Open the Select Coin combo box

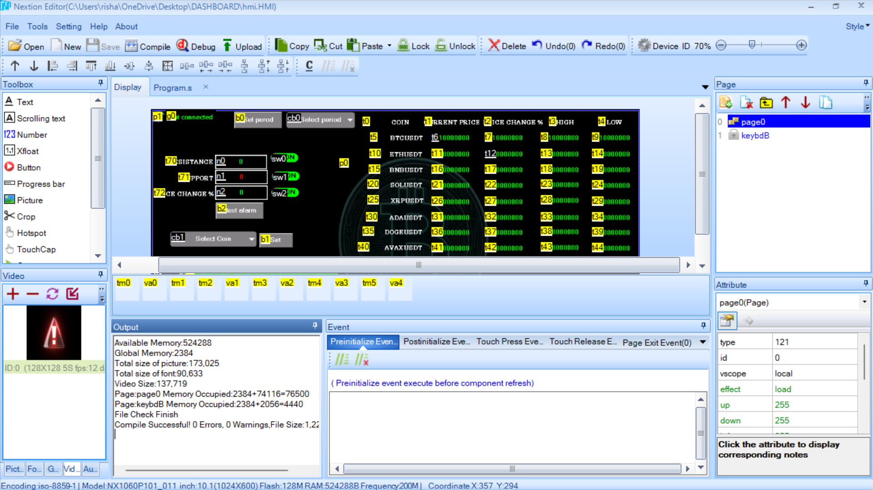(x=213, y=239)
